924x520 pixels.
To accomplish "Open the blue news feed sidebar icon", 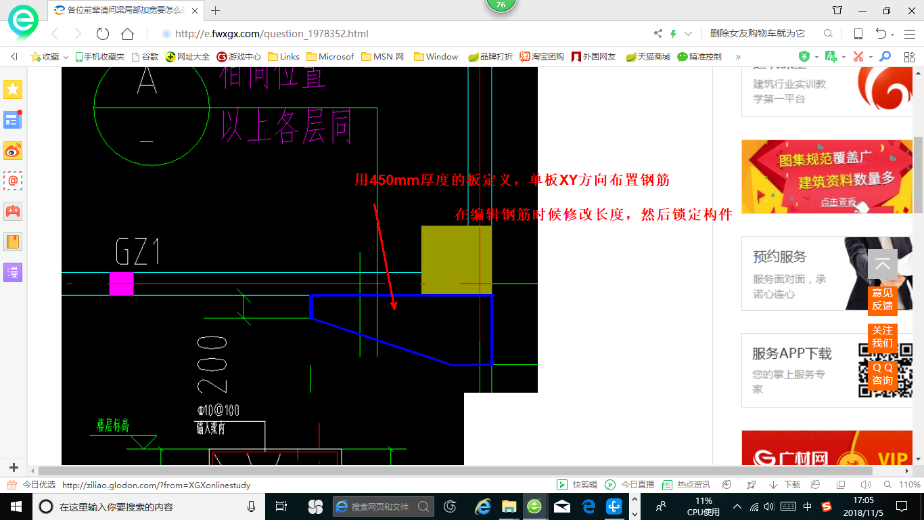I will point(13,120).
